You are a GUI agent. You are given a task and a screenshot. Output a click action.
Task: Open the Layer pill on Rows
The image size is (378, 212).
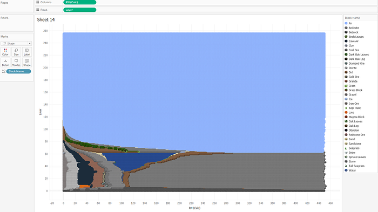[x=80, y=10]
